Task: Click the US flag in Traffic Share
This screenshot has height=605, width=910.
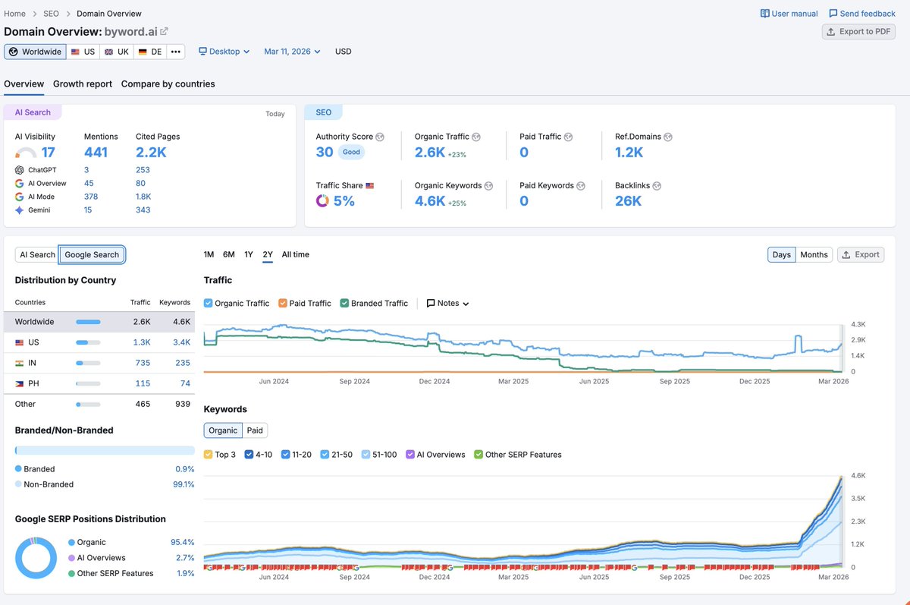Action: [370, 185]
